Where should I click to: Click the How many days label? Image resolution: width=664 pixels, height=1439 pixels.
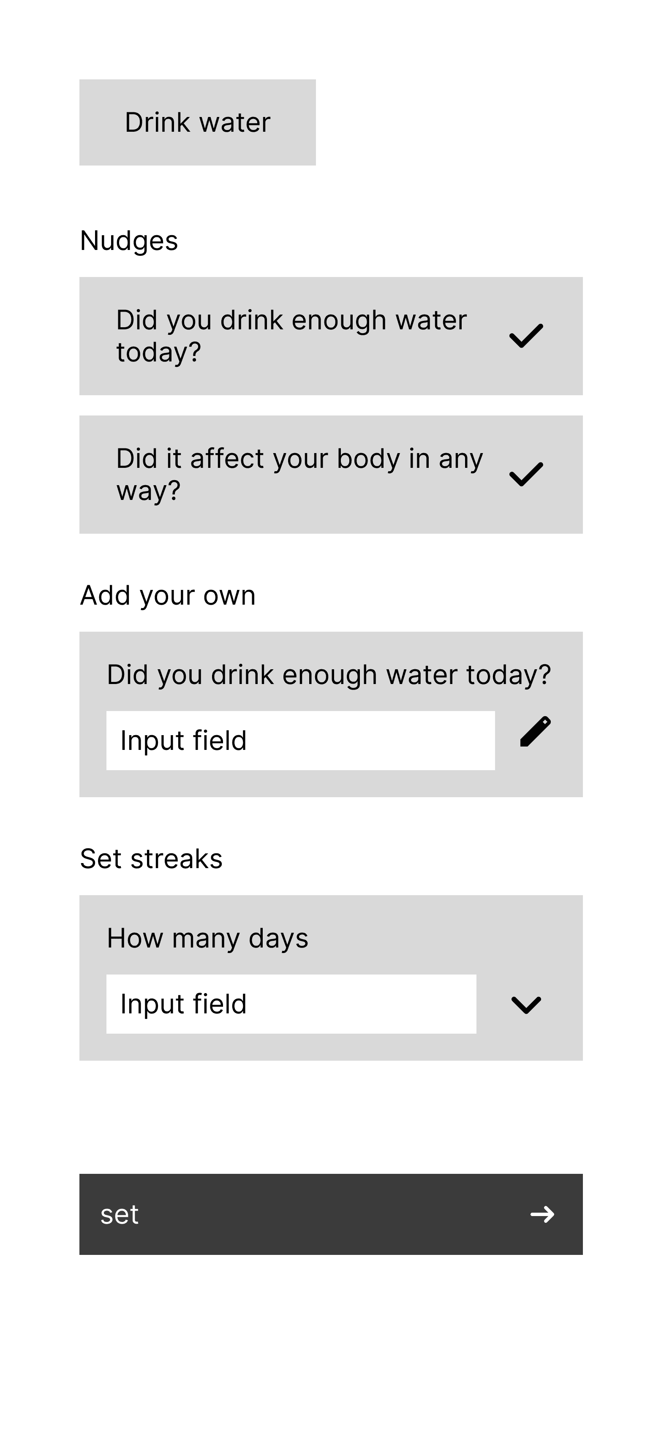click(x=207, y=938)
